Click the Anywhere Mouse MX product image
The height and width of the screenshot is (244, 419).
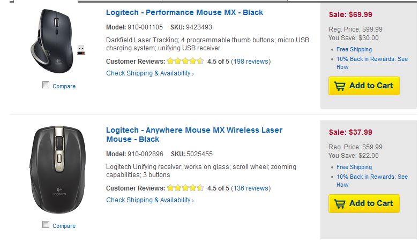tap(58, 169)
